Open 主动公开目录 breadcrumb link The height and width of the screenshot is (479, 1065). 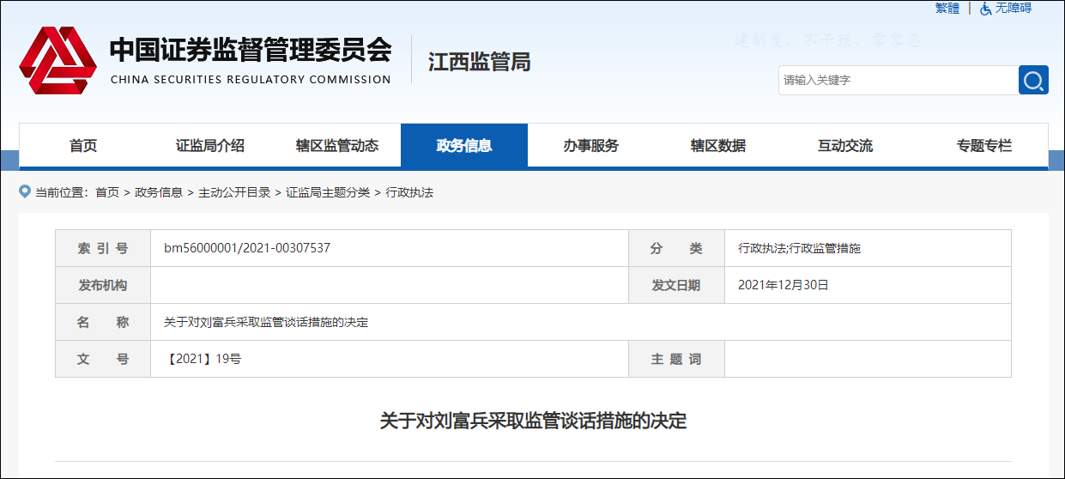[234, 192]
